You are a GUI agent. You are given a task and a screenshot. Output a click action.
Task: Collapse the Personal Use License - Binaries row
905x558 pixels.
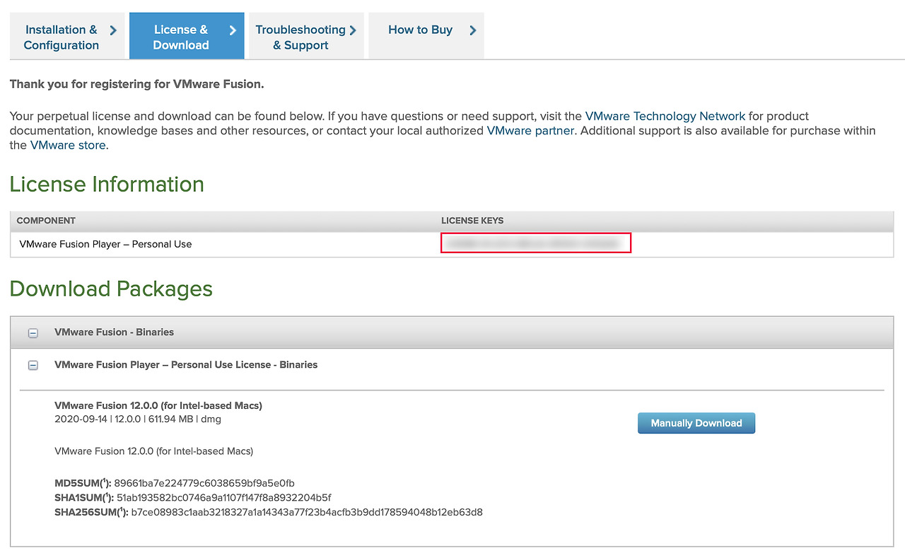33,365
